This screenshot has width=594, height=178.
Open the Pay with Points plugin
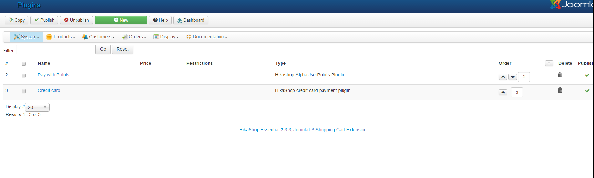click(54, 75)
